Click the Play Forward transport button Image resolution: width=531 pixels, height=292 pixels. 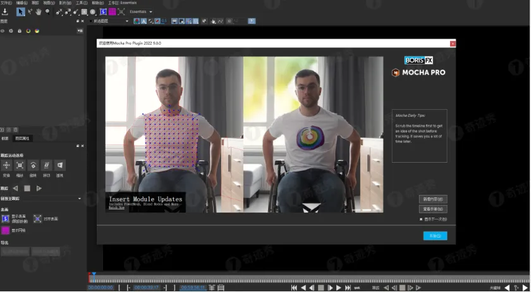(339, 288)
